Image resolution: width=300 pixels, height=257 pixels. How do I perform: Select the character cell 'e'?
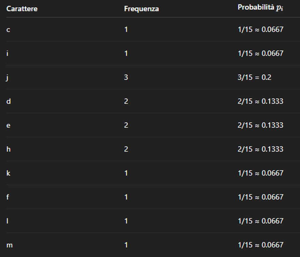point(8,125)
